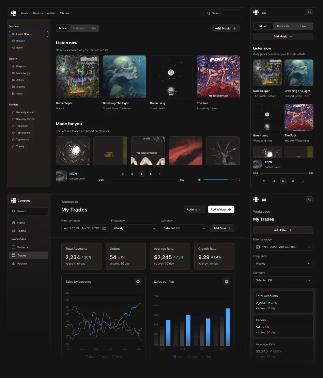Adjust volume slider in desktop player
Viewport: 323px width, 378px height.
219,180
